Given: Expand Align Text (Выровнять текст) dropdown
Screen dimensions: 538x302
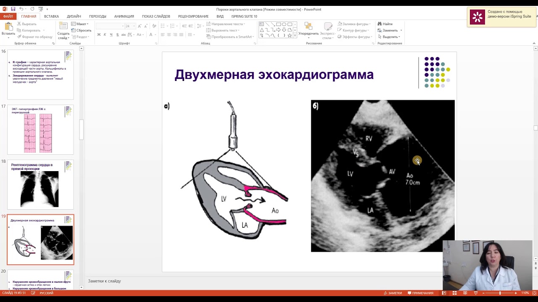Looking at the screenshot, I should coord(224,30).
